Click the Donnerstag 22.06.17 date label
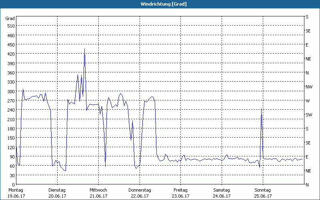Screen dimensions: 320x200 pyautogui.click(x=140, y=193)
